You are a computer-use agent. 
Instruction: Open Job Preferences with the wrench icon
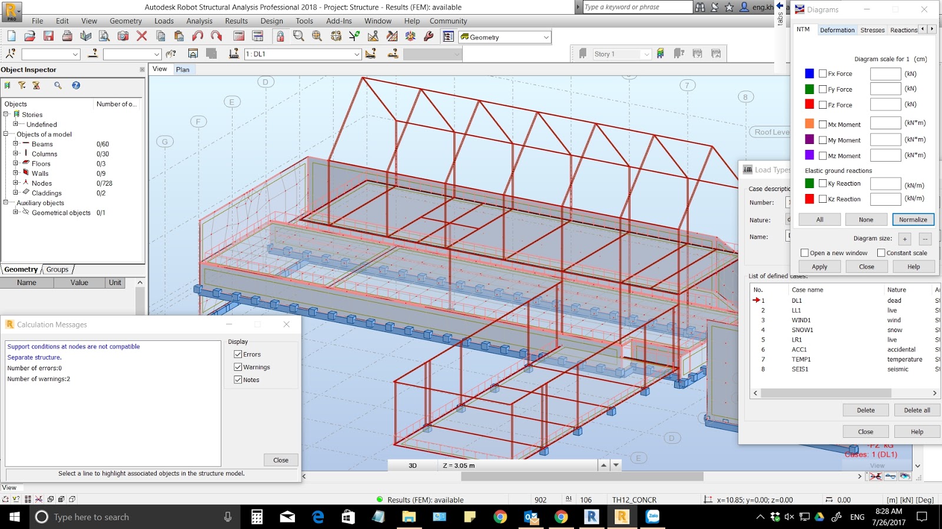(x=429, y=36)
